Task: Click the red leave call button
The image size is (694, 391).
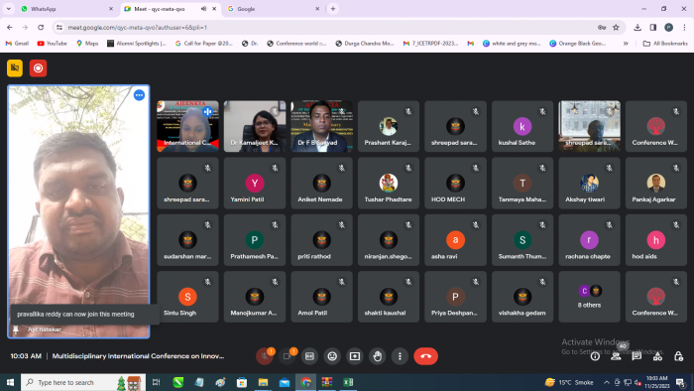Action: 425,356
